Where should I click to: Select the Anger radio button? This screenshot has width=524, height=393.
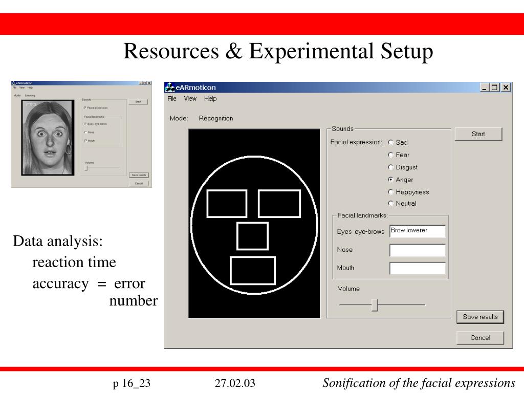pyautogui.click(x=390, y=180)
